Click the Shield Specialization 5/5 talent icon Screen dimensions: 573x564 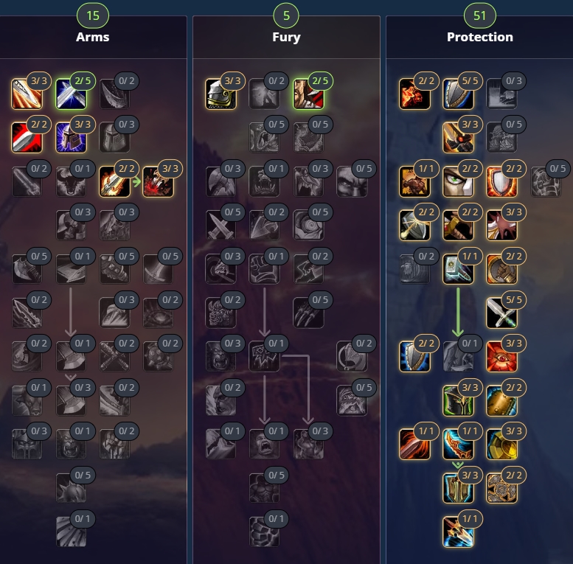click(458, 94)
